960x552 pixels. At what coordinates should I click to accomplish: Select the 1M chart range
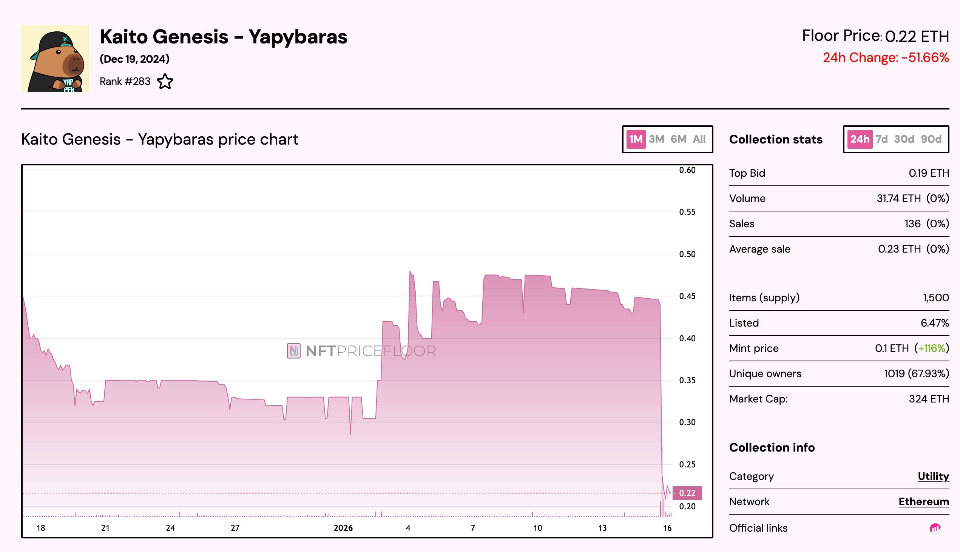point(636,139)
